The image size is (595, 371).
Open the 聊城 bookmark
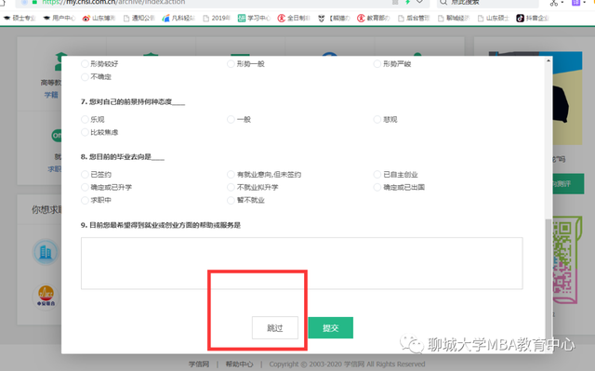coord(454,19)
